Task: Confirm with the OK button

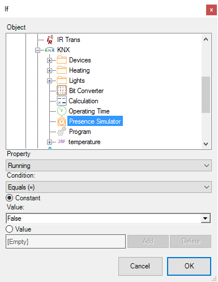Action: click(x=189, y=266)
